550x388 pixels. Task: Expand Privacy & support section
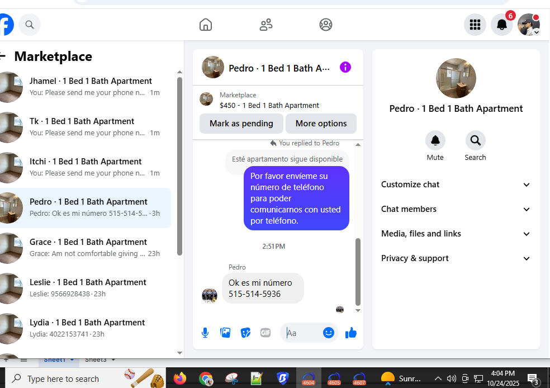[x=456, y=258]
